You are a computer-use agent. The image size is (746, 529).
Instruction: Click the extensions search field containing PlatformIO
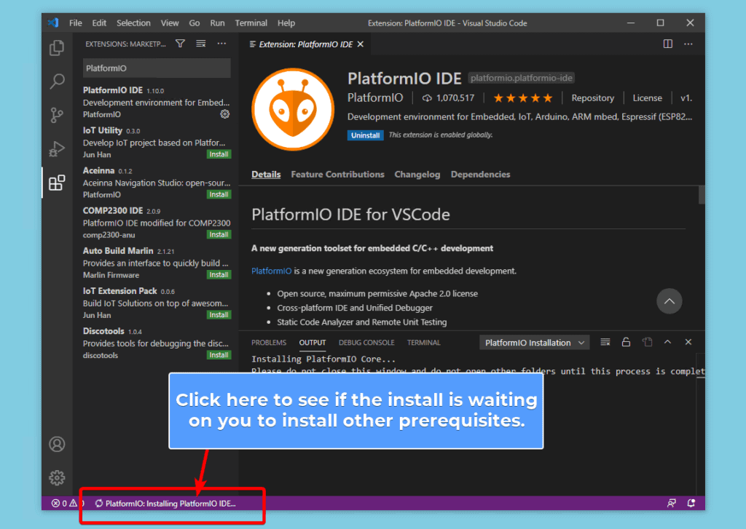pyautogui.click(x=157, y=68)
